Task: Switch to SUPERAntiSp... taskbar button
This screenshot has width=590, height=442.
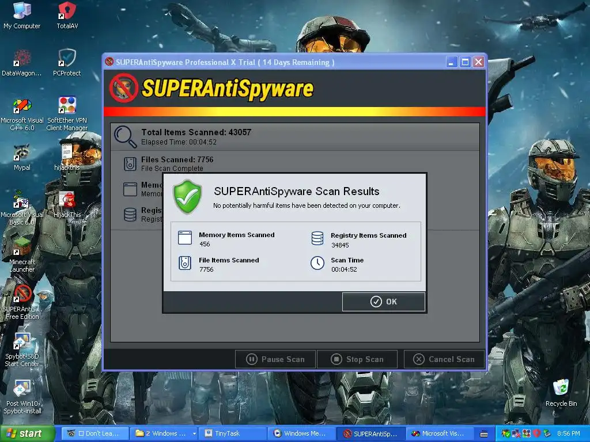Action: 370,433
